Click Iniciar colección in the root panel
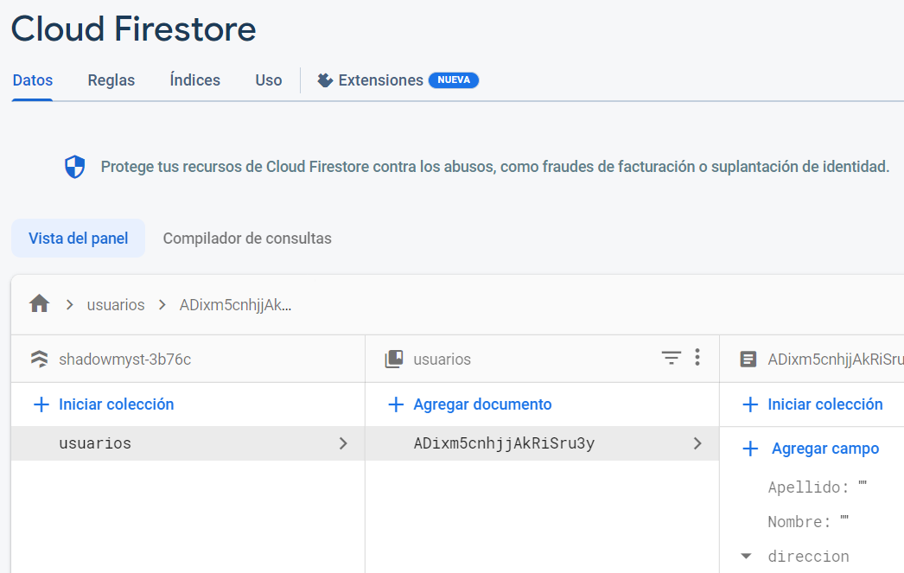 pyautogui.click(x=117, y=404)
